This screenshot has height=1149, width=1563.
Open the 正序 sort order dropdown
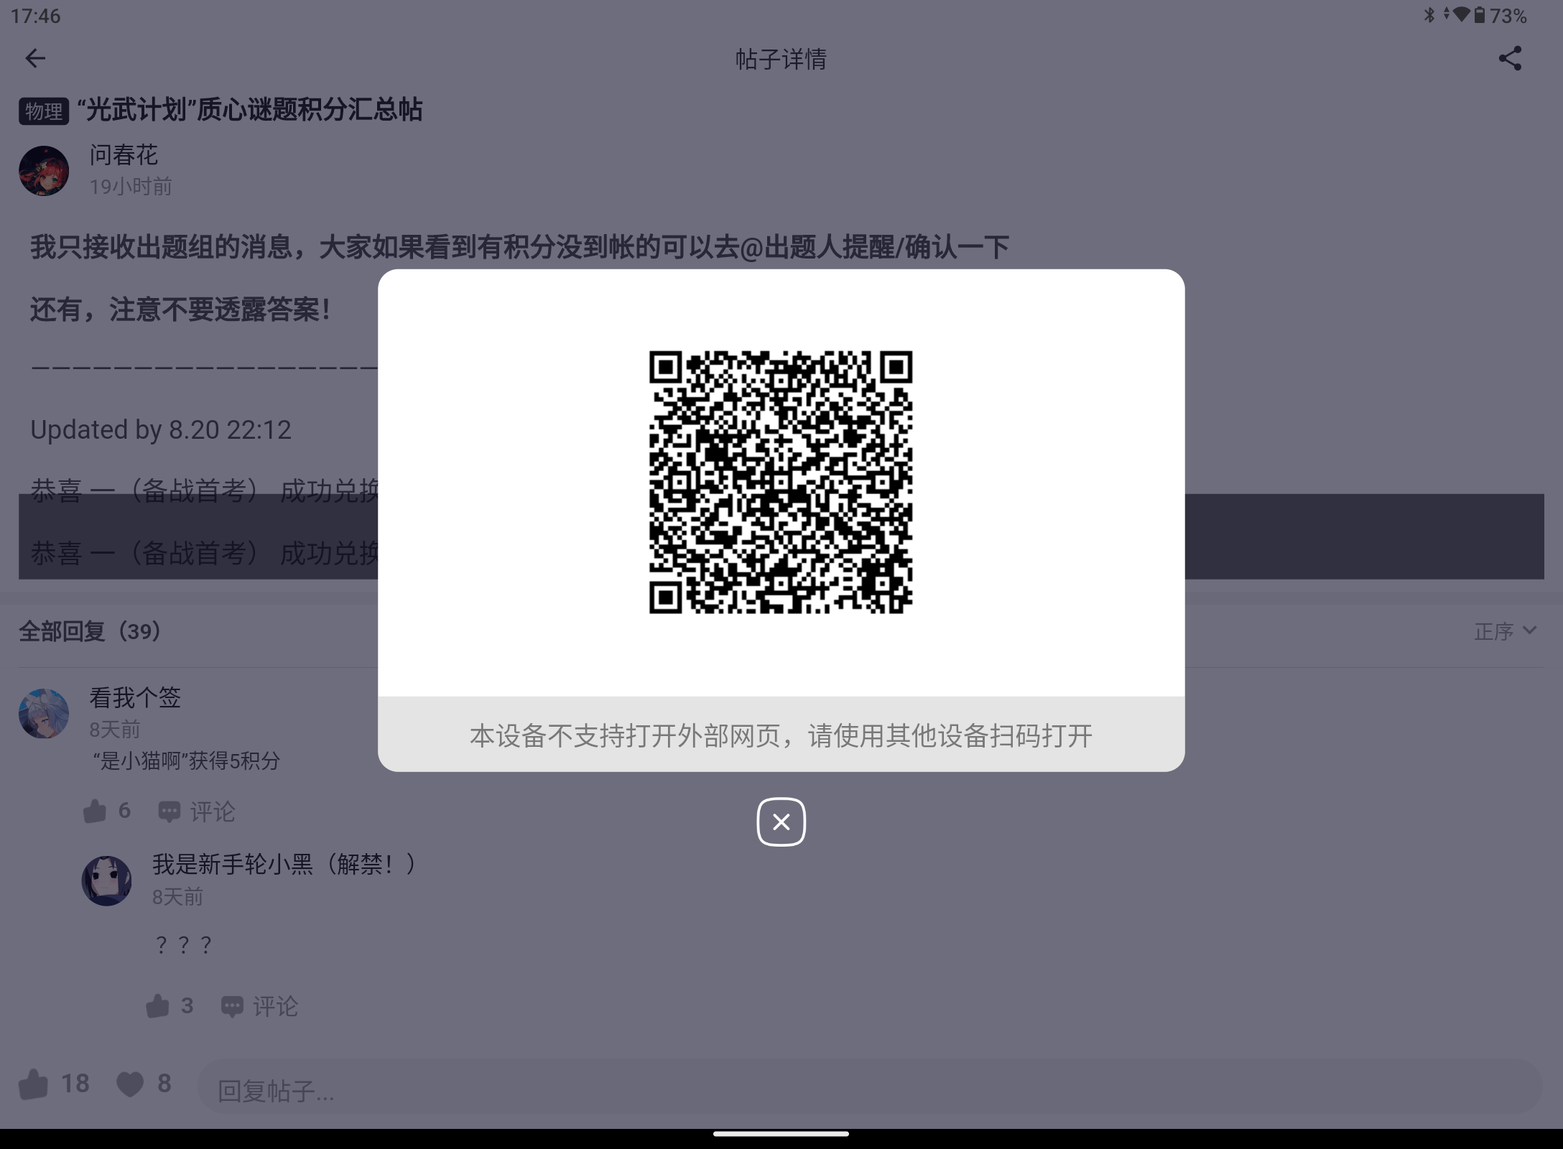pos(1505,631)
